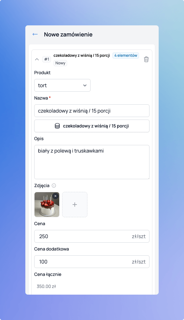Screen dimensions: 184x320
Task: Click the Nowy status tag
Action: pyautogui.click(x=60, y=63)
